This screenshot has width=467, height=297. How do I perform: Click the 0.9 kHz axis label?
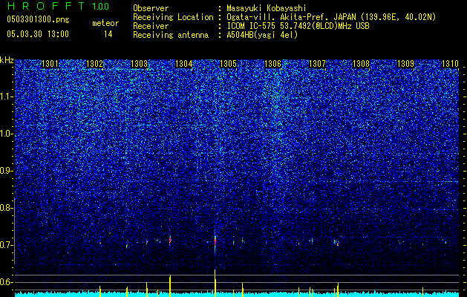[6, 171]
